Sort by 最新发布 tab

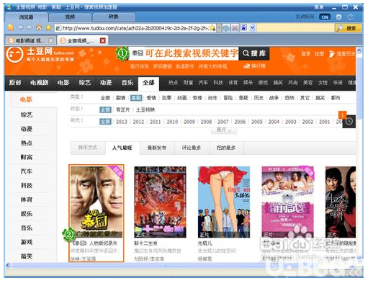[157, 148]
